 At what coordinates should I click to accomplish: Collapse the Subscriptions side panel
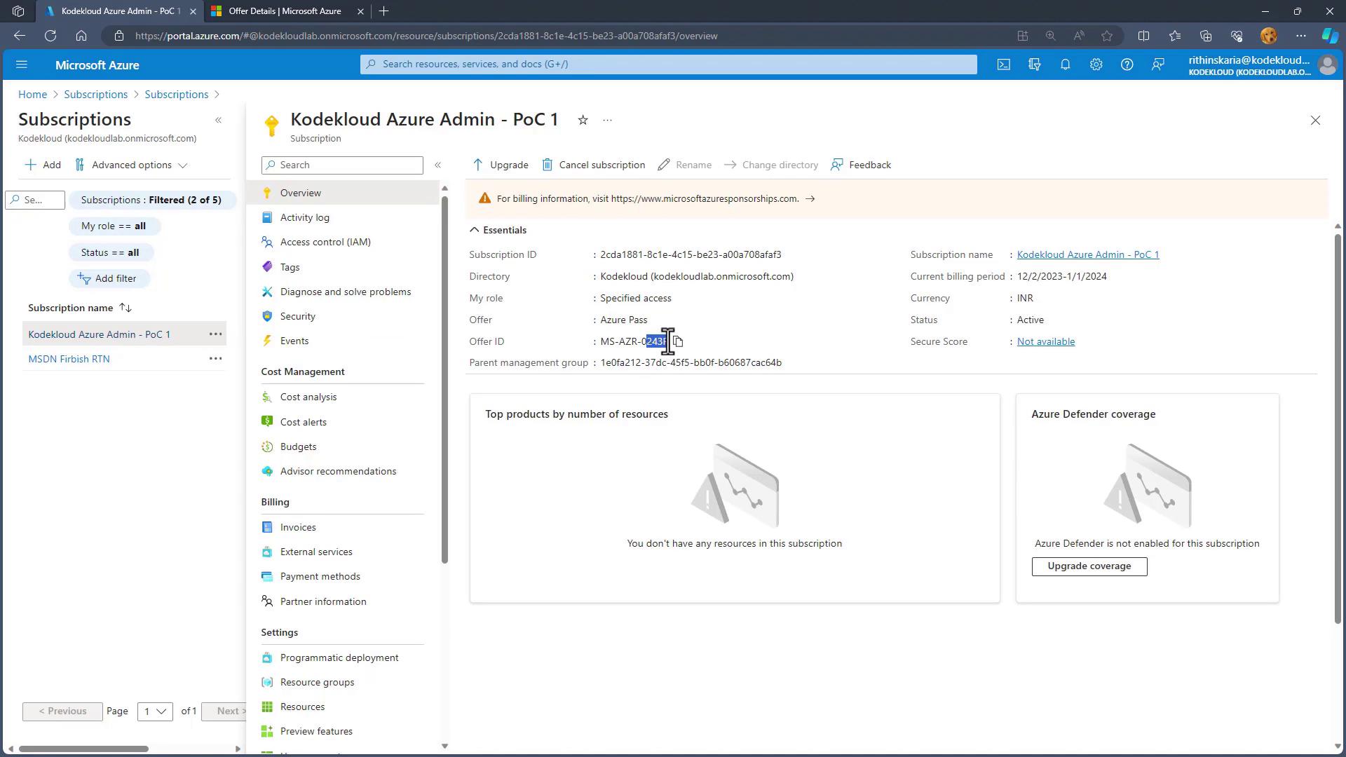click(218, 120)
